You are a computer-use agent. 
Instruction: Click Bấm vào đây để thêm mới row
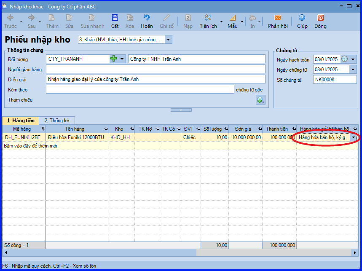tap(30, 146)
